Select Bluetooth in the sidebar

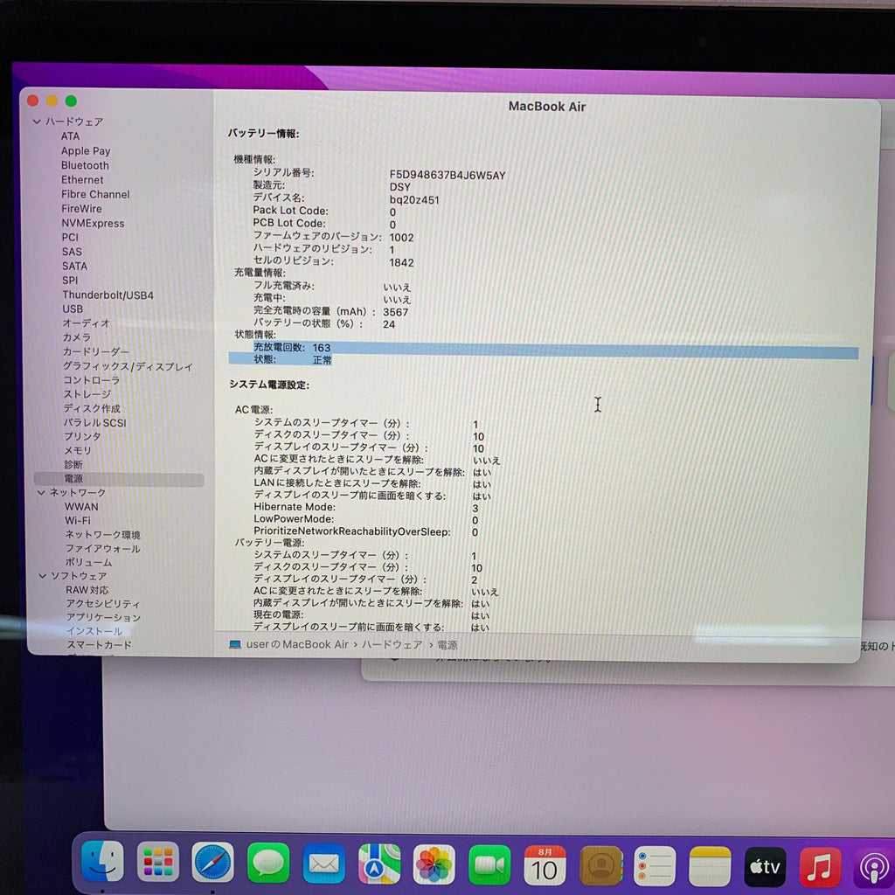pyautogui.click(x=85, y=165)
